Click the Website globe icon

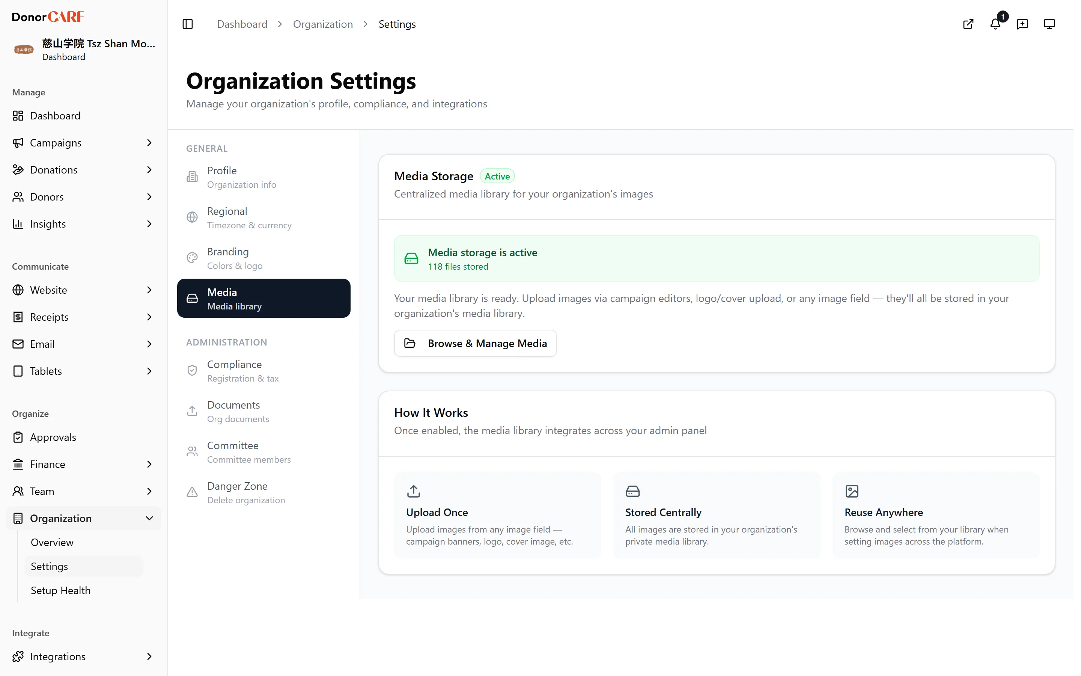[18, 290]
